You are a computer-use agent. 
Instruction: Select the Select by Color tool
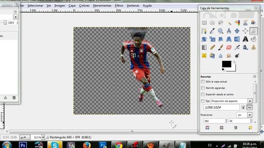(237, 23)
